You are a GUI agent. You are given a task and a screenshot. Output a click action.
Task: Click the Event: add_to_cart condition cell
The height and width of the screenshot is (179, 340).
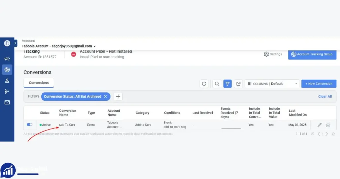[175, 125]
